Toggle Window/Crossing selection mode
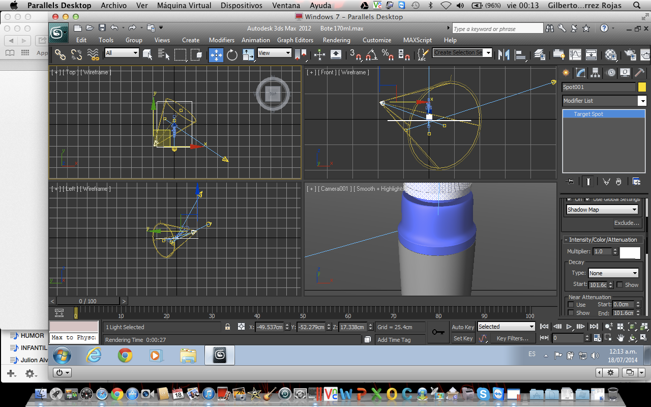 (x=196, y=54)
